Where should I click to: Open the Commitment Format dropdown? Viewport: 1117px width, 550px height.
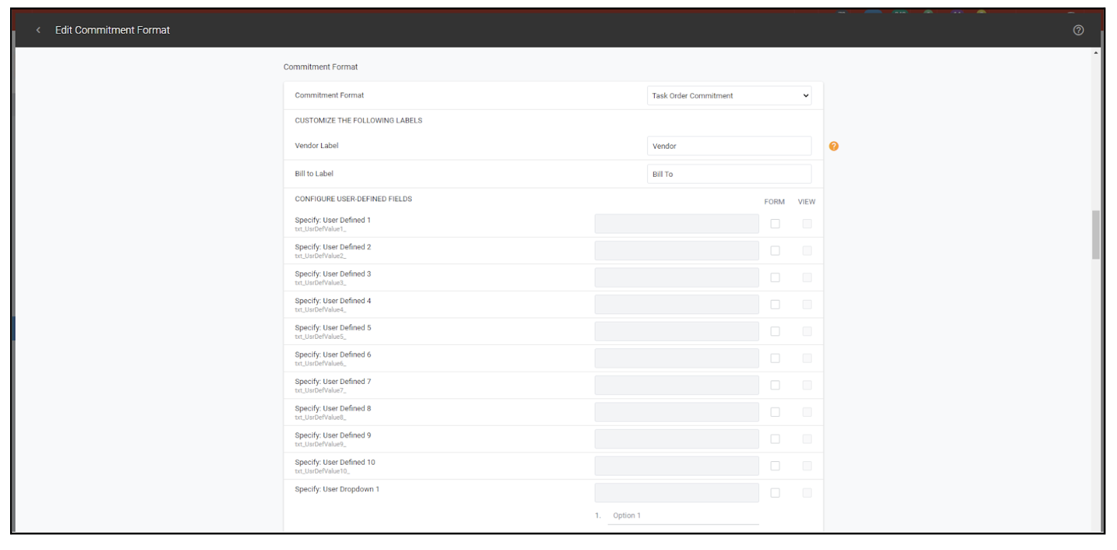(729, 95)
